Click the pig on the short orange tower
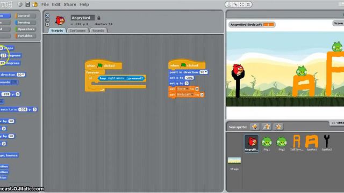Viewport: 344px width, 193px height. click(x=302, y=71)
